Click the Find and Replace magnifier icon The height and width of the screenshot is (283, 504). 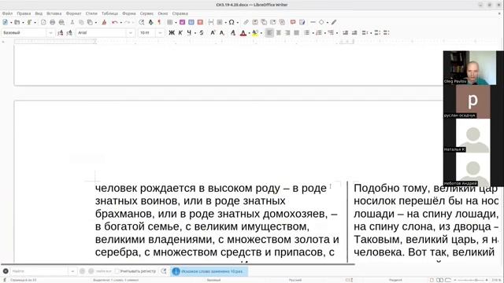142,22
